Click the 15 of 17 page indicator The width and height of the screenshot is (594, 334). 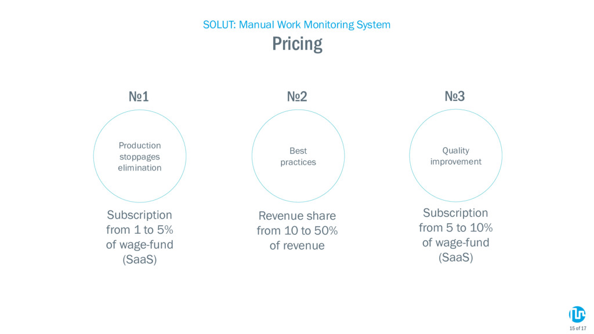(x=578, y=328)
